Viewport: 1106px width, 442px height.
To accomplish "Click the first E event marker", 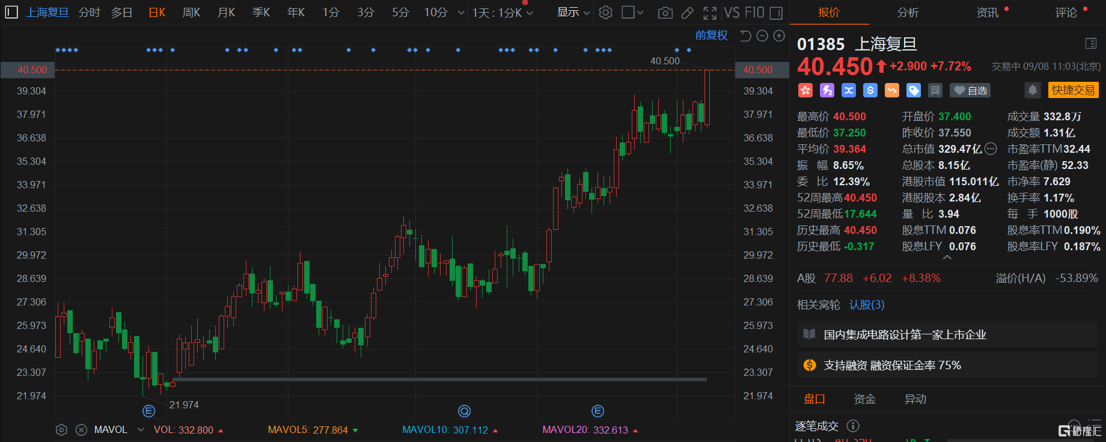I will pos(149,411).
